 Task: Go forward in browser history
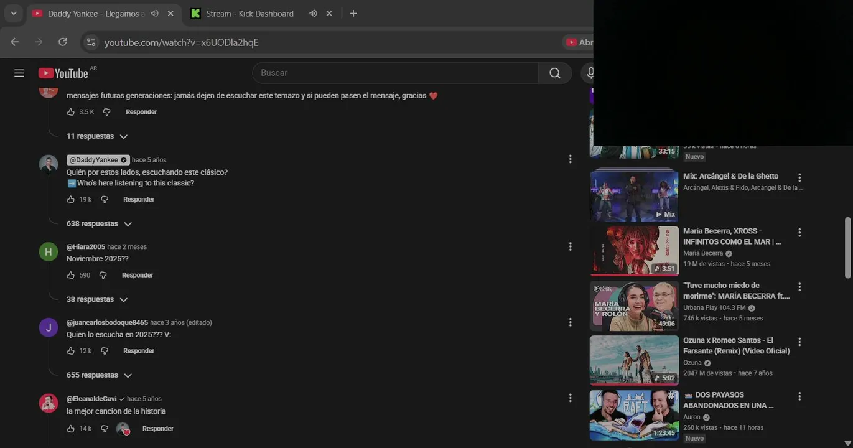(39, 42)
